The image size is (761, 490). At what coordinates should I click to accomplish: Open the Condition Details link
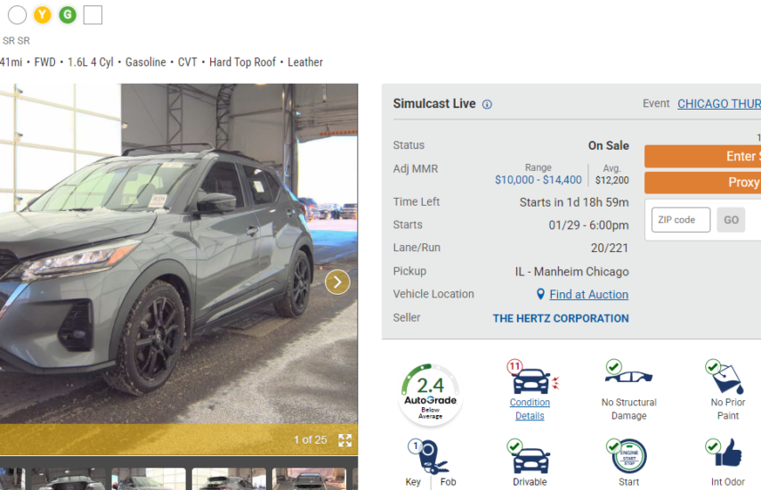530,409
